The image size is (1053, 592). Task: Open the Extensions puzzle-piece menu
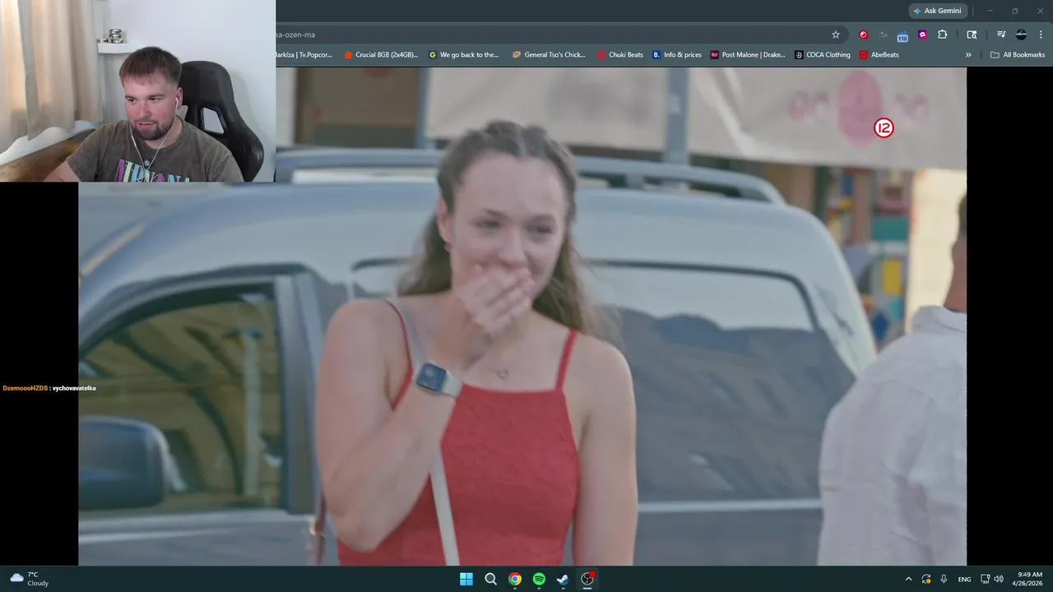943,35
